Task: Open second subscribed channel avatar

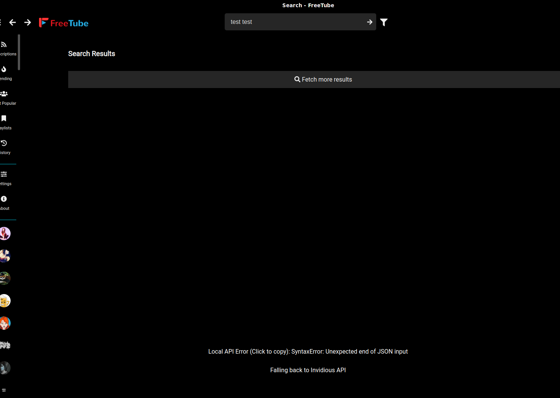Action: [5, 256]
